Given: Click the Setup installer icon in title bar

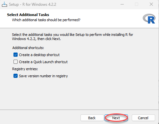Looking at the screenshot, I should [4, 4].
